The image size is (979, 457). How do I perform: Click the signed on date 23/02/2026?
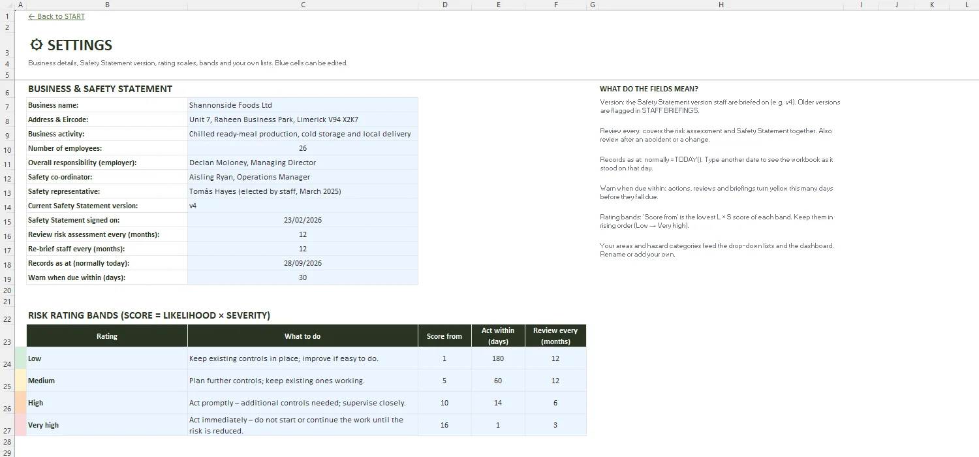tap(302, 220)
